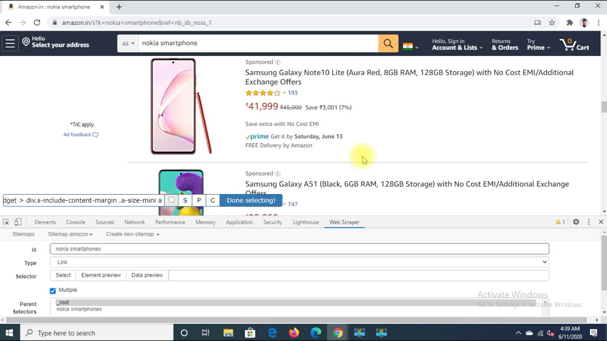Screen dimensions: 607x341
Task: Open the Type dropdown showing Link
Action: click(299, 262)
